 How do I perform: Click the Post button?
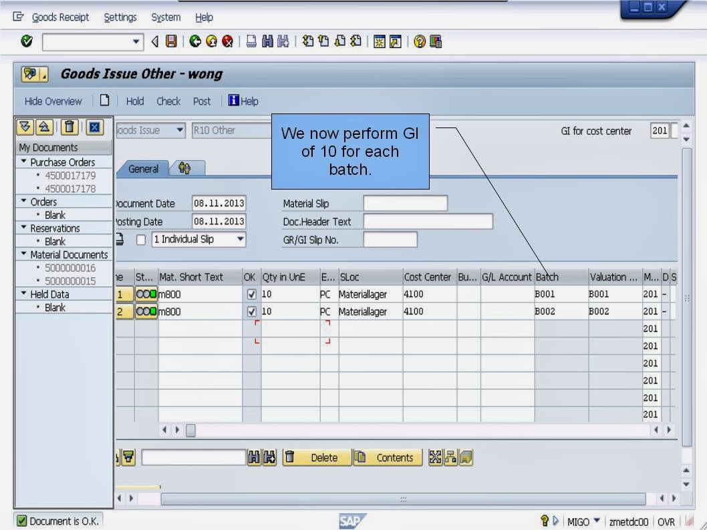[x=202, y=101]
